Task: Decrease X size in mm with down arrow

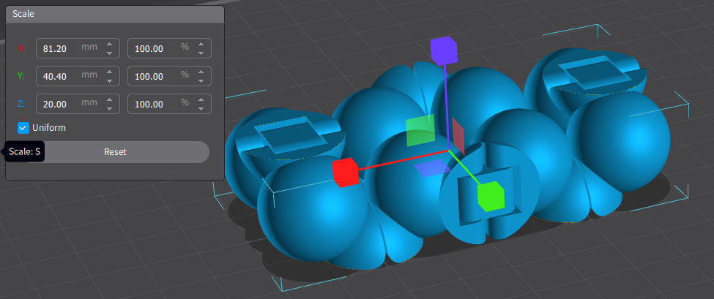Action: pos(109,53)
